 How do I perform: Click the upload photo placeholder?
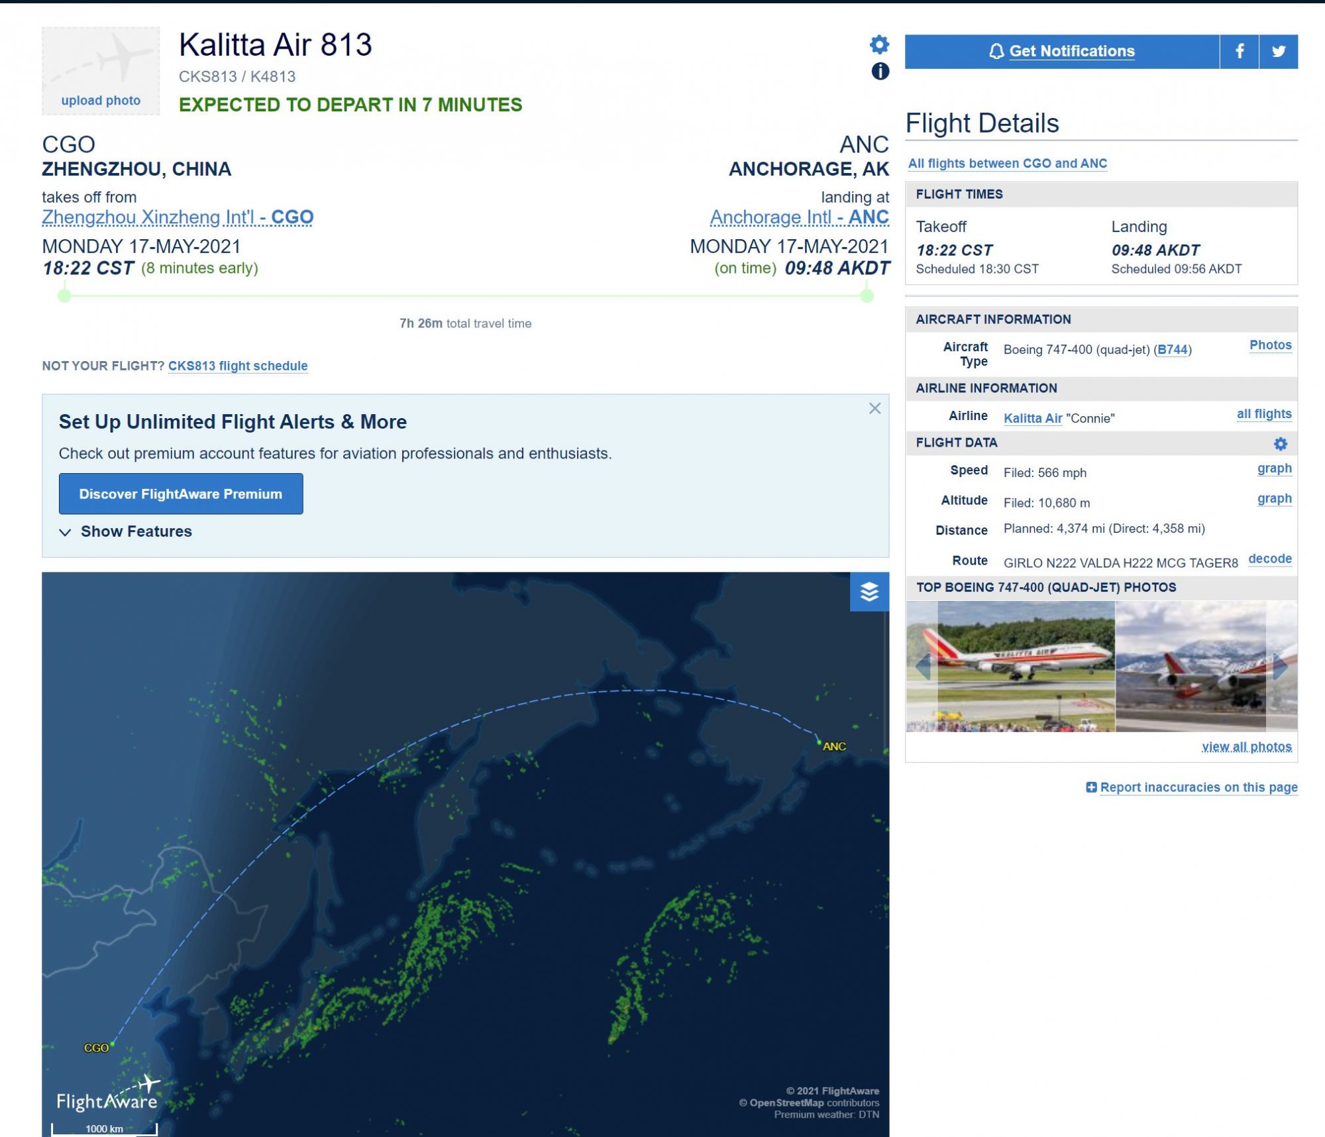(101, 71)
